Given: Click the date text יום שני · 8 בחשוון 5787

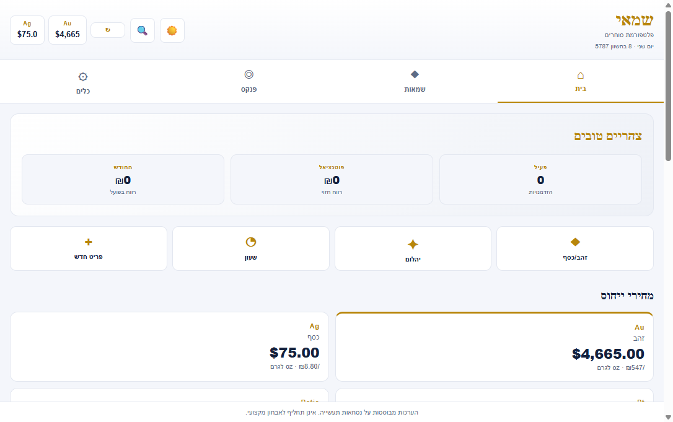Looking at the screenshot, I should 624,46.
